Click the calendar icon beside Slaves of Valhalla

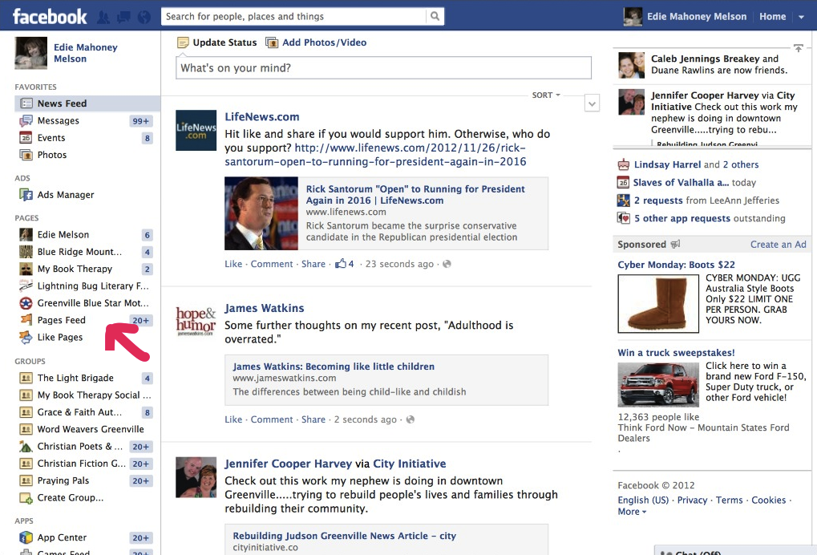pos(623,183)
